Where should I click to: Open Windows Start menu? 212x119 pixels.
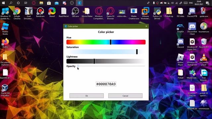point(3,3)
